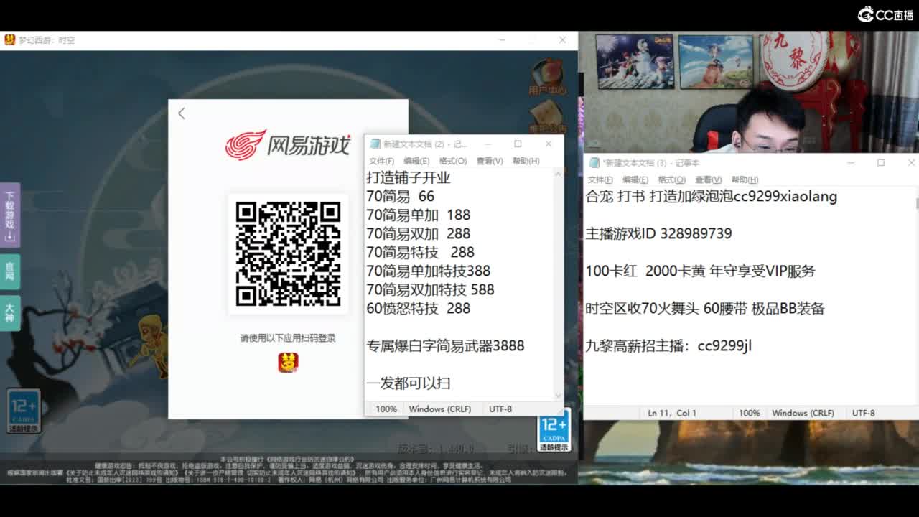Viewport: 919px width, 517px height.
Task: Close Notepad document (3) window
Action: tap(911, 163)
